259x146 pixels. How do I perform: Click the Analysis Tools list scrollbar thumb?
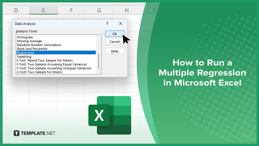coord(99,61)
